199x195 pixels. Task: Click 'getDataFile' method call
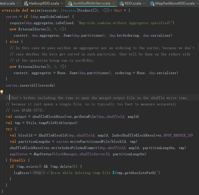tap(85, 117)
